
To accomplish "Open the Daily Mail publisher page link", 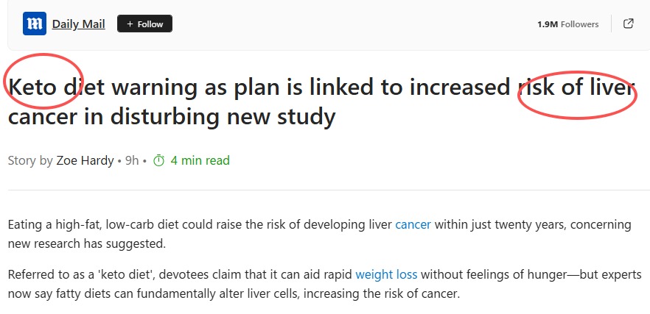I will click(x=78, y=24).
